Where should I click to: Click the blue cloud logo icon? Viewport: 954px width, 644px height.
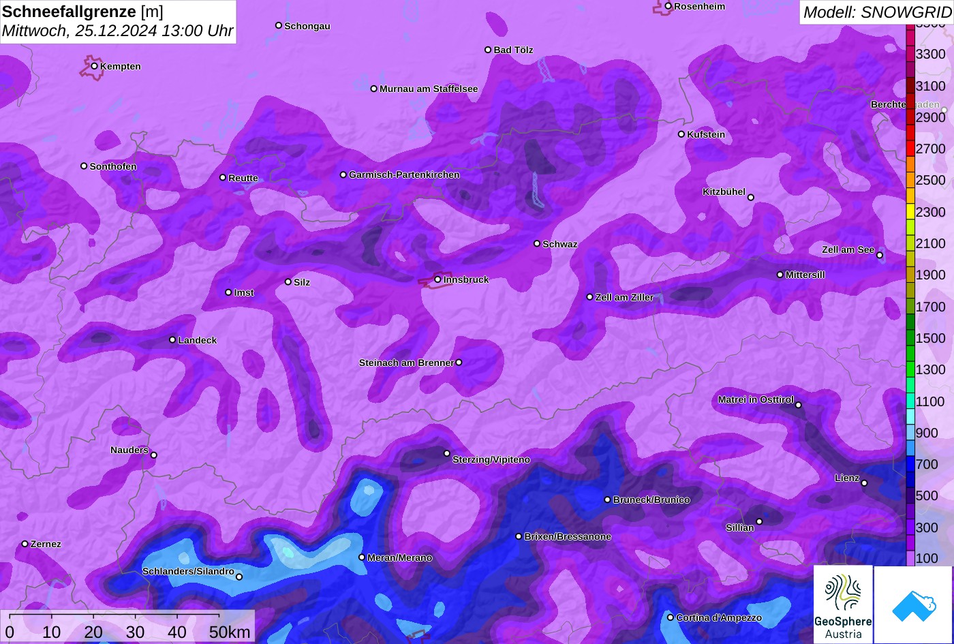(914, 605)
